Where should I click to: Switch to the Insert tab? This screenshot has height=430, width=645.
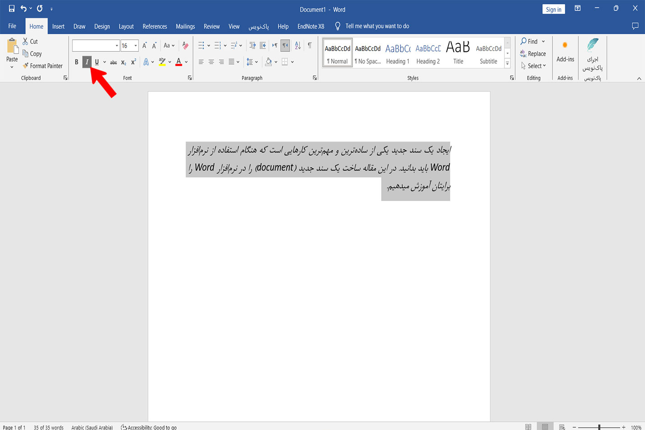tap(58, 26)
